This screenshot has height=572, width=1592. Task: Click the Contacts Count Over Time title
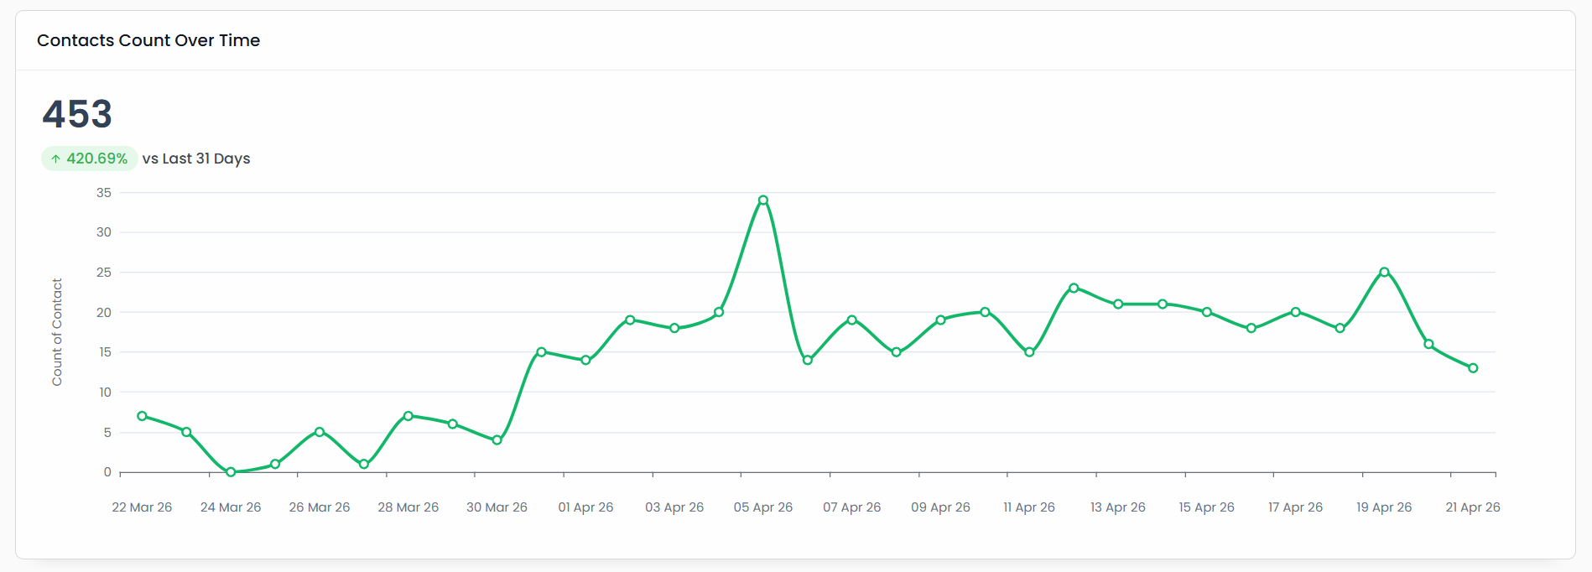coord(148,40)
